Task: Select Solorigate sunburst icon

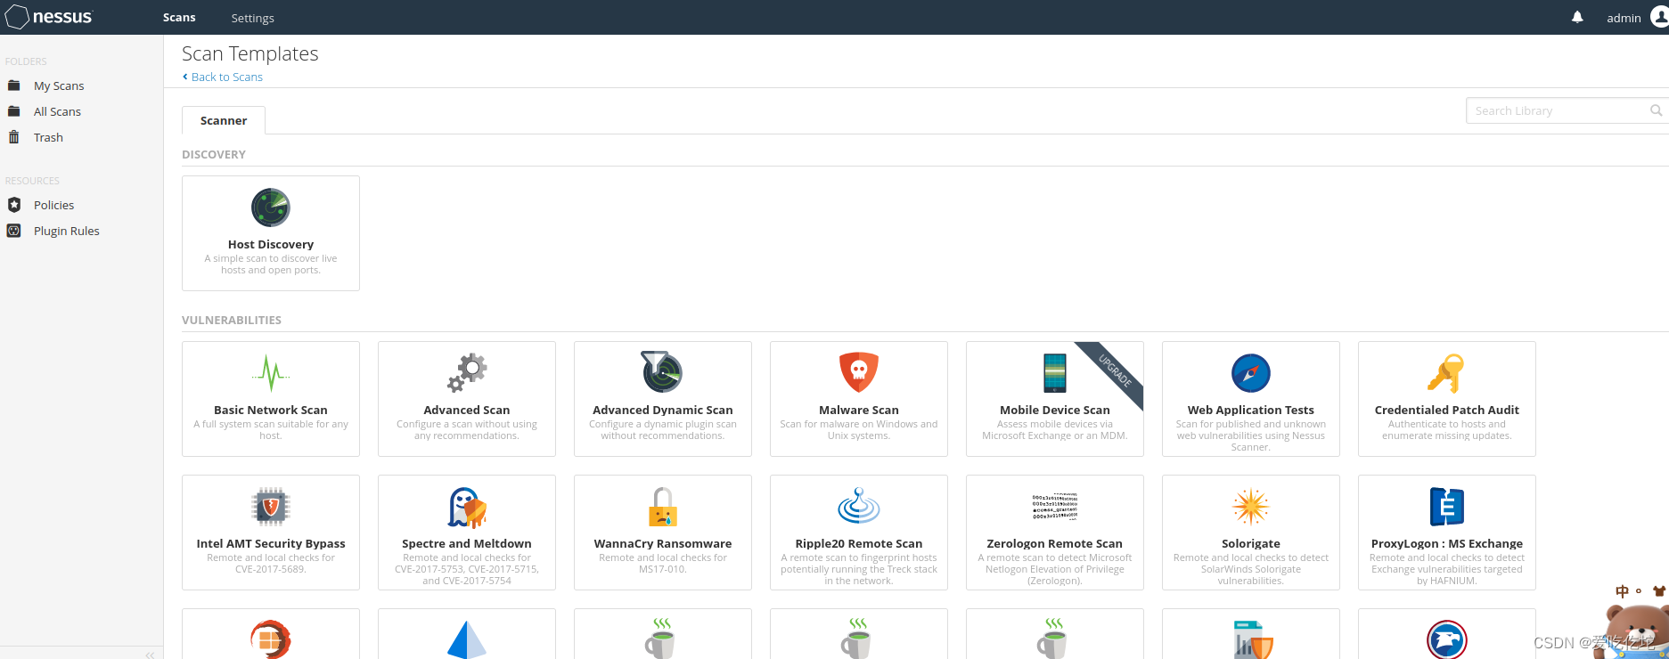Action: pos(1251,507)
